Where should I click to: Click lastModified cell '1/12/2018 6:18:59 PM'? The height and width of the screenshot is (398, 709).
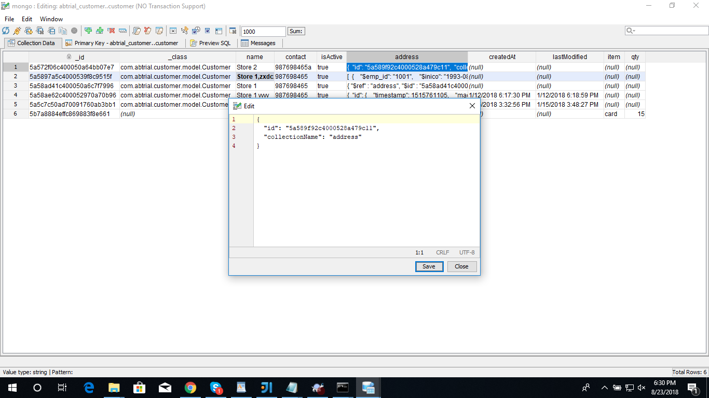click(x=570, y=95)
